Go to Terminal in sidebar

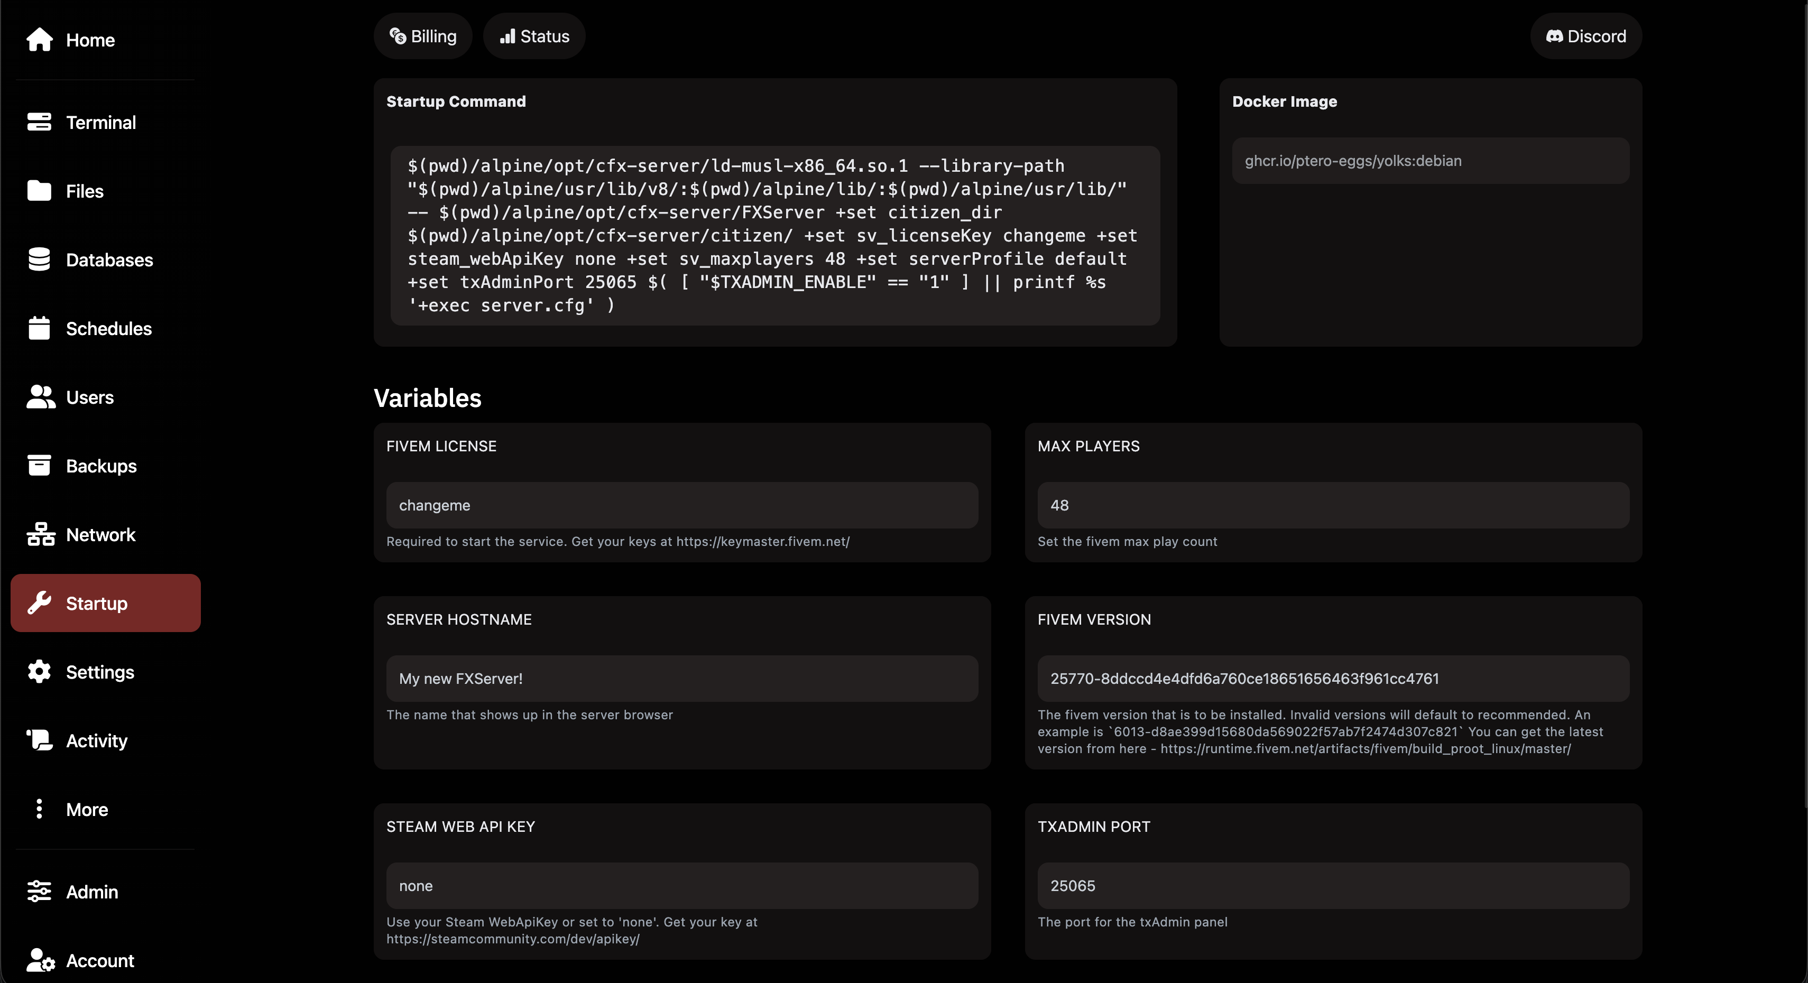101,123
